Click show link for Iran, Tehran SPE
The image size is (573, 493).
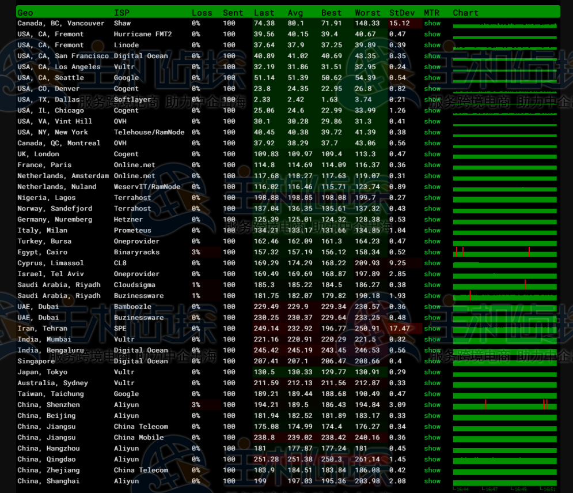(432, 329)
